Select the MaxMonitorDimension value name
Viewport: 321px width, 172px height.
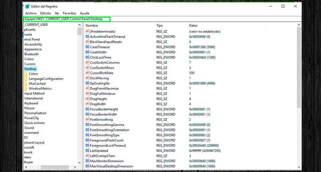point(107,161)
